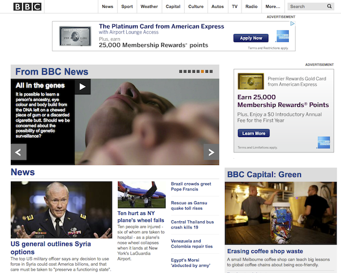Click the Amex logo in the Platinum banner
This screenshot has width=341, height=273.
tap(282, 36)
